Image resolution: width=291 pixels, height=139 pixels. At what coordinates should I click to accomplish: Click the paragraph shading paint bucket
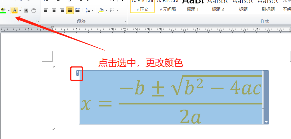pyautogui.click(x=101, y=10)
